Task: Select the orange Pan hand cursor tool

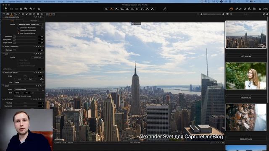Action: point(111,9)
